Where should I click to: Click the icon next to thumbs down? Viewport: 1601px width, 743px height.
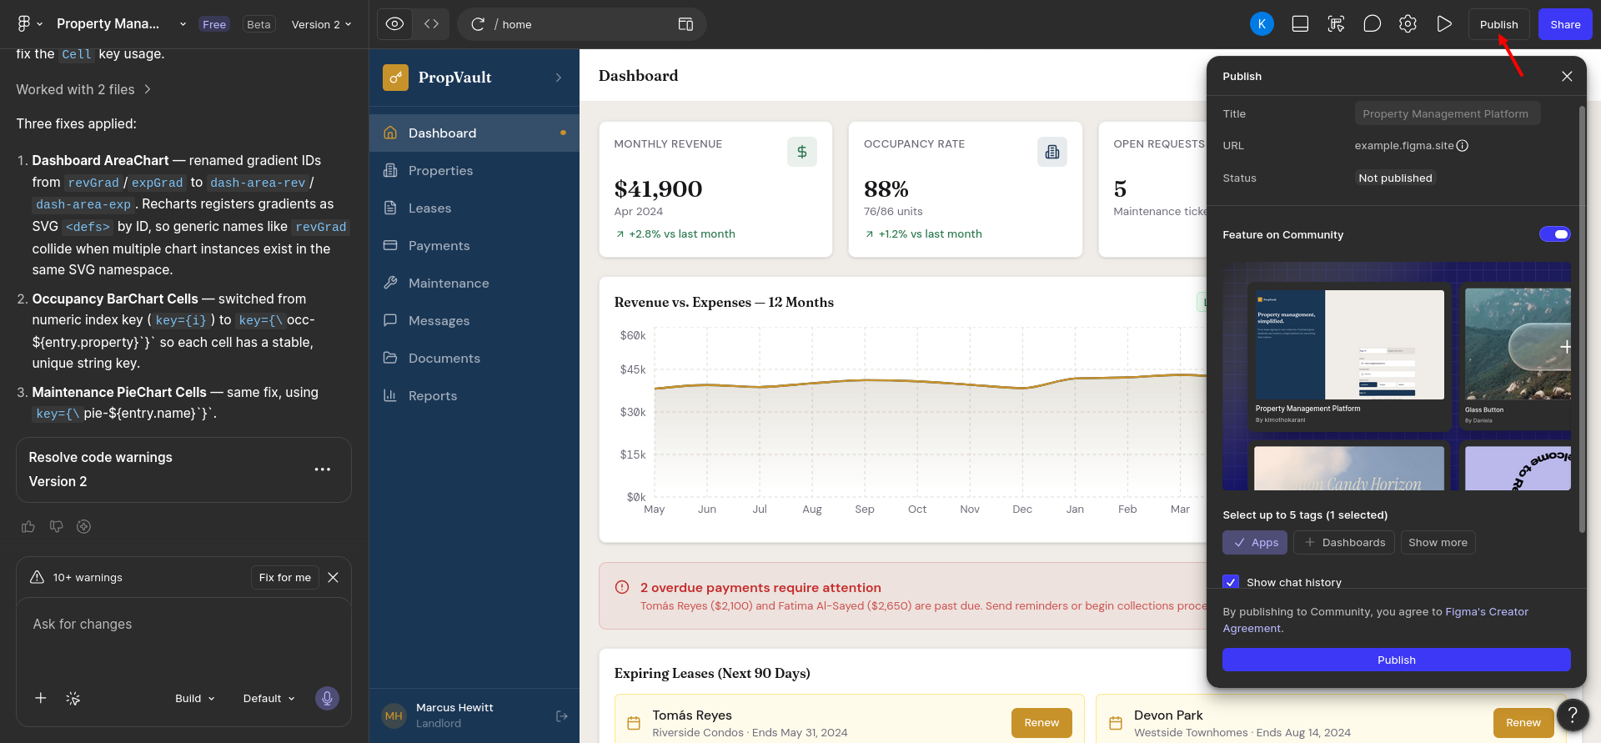point(83,526)
